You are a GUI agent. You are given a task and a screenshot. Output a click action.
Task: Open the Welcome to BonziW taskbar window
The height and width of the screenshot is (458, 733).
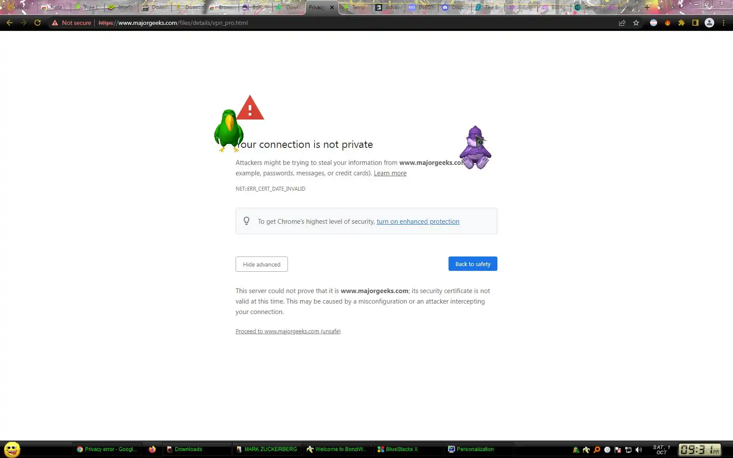pyautogui.click(x=338, y=449)
